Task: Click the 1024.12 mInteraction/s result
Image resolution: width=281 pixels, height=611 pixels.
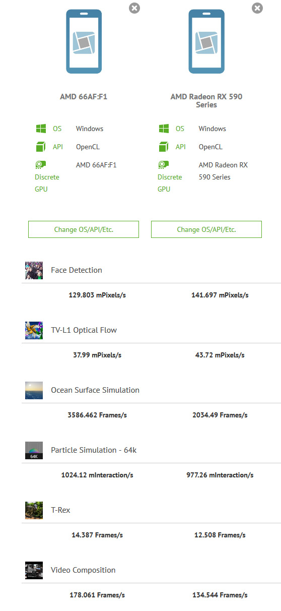Action: [97, 475]
